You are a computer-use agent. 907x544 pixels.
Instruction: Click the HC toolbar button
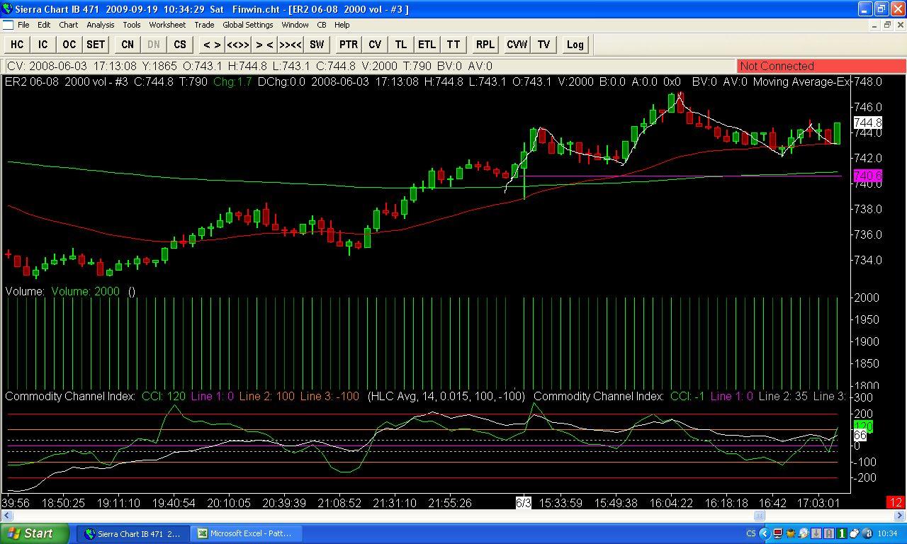point(17,44)
